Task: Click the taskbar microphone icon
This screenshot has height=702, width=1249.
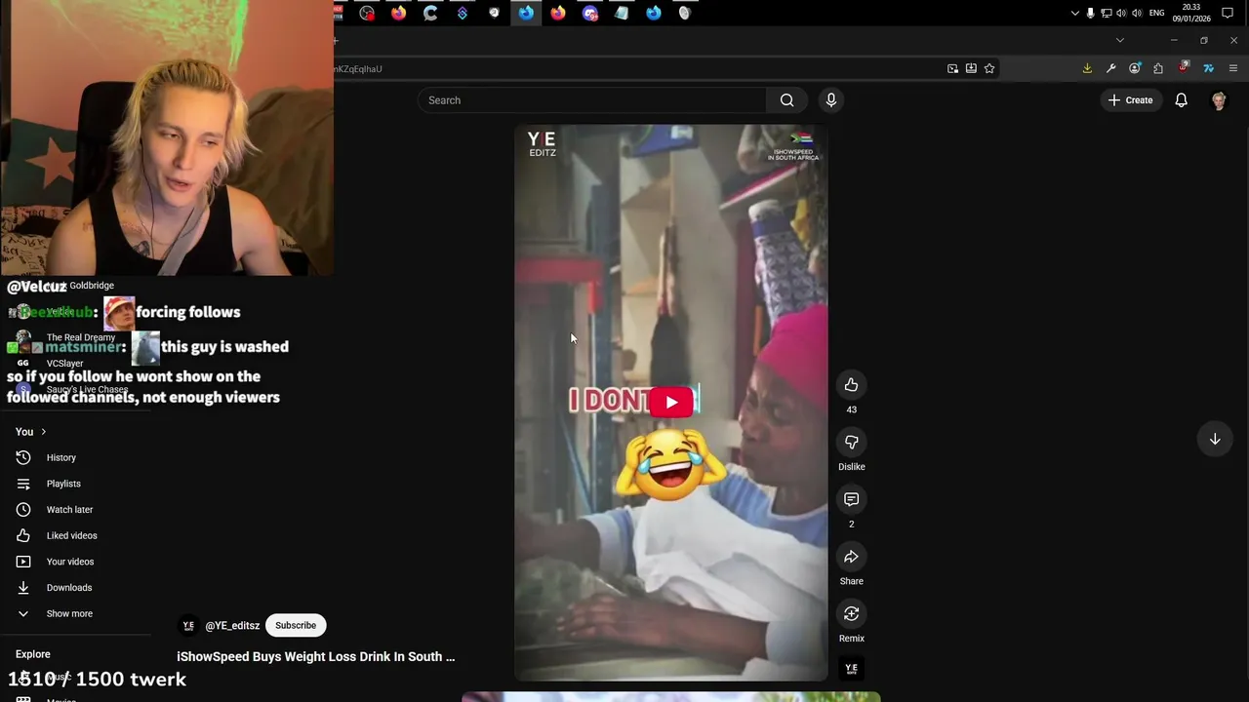Action: 1090,13
